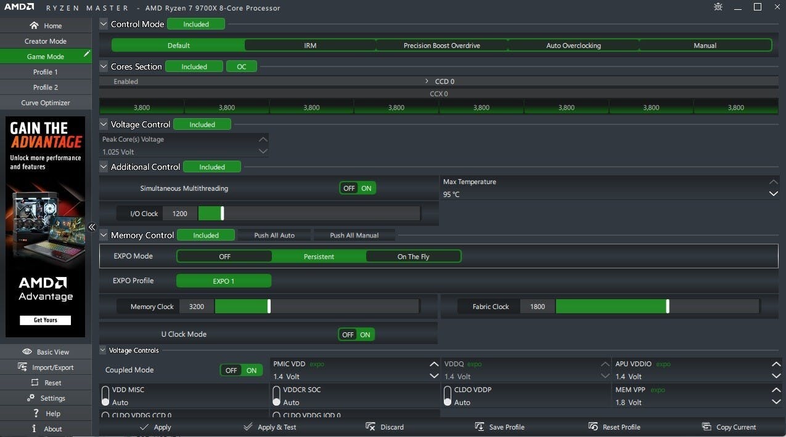Click the Apply & Test button

[x=270, y=427]
